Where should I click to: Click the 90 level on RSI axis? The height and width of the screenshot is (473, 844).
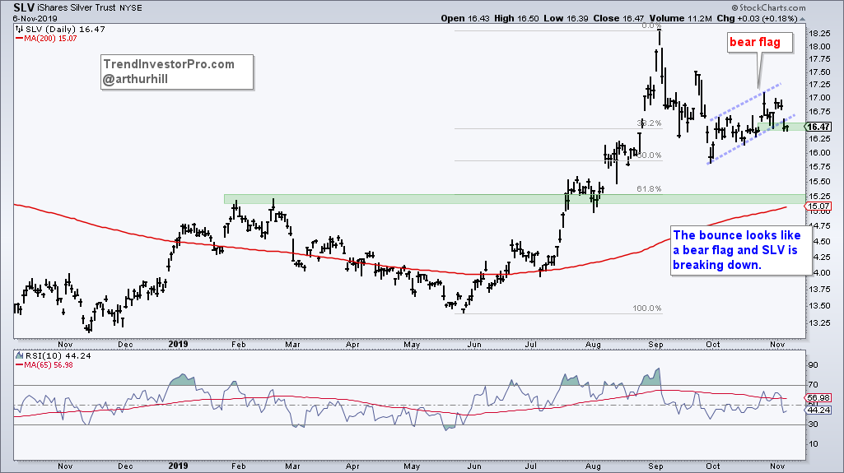coord(814,365)
